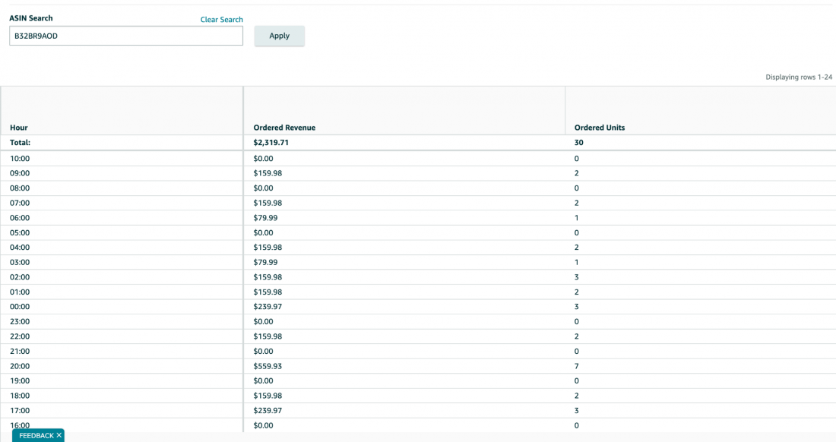Sort by Ordered Revenue column header
Image resolution: width=836 pixels, height=442 pixels.
[x=284, y=128]
